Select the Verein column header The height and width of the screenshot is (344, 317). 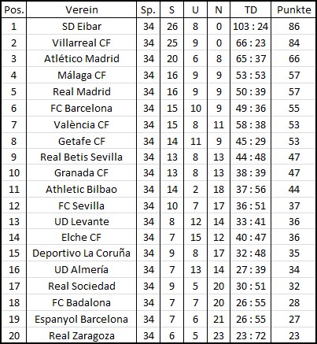[82, 10]
